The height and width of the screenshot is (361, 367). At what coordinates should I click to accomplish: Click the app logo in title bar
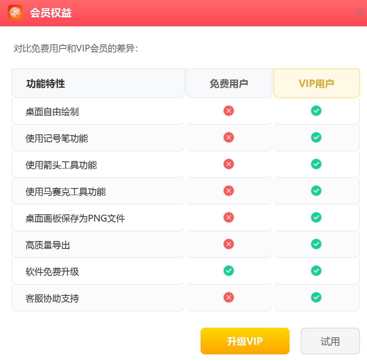coord(15,12)
